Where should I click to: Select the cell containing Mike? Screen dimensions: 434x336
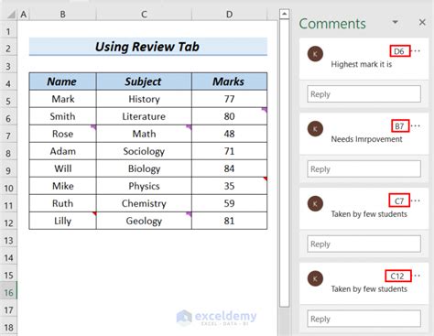(62, 186)
